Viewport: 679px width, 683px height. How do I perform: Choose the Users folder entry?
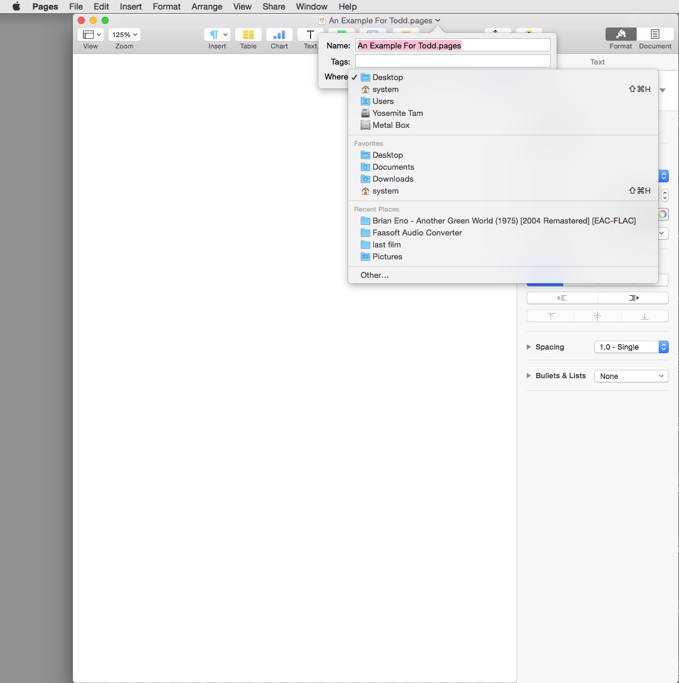coord(503,101)
